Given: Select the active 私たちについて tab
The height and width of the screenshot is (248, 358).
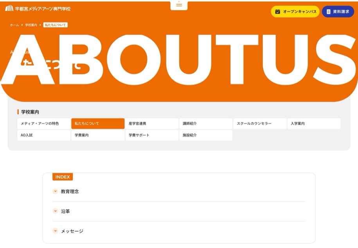Looking at the screenshot, I should click(98, 123).
